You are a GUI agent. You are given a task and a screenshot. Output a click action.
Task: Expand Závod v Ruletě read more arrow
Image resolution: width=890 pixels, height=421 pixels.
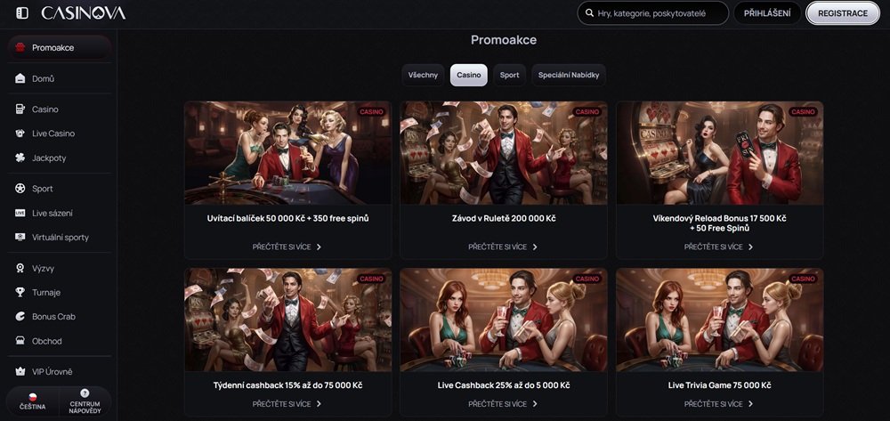(535, 247)
